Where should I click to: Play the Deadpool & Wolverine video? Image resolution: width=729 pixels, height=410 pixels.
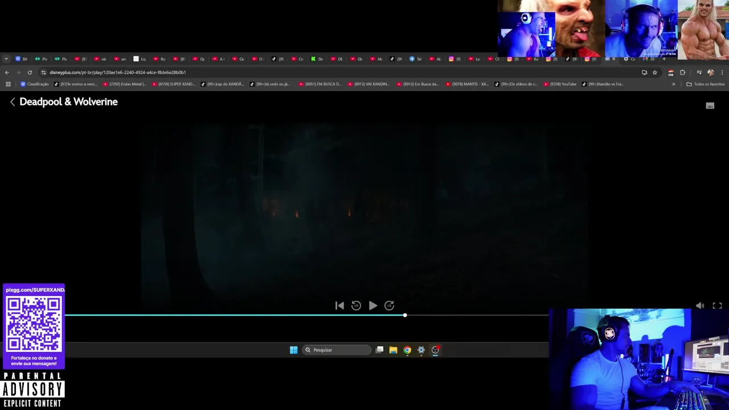click(x=372, y=306)
